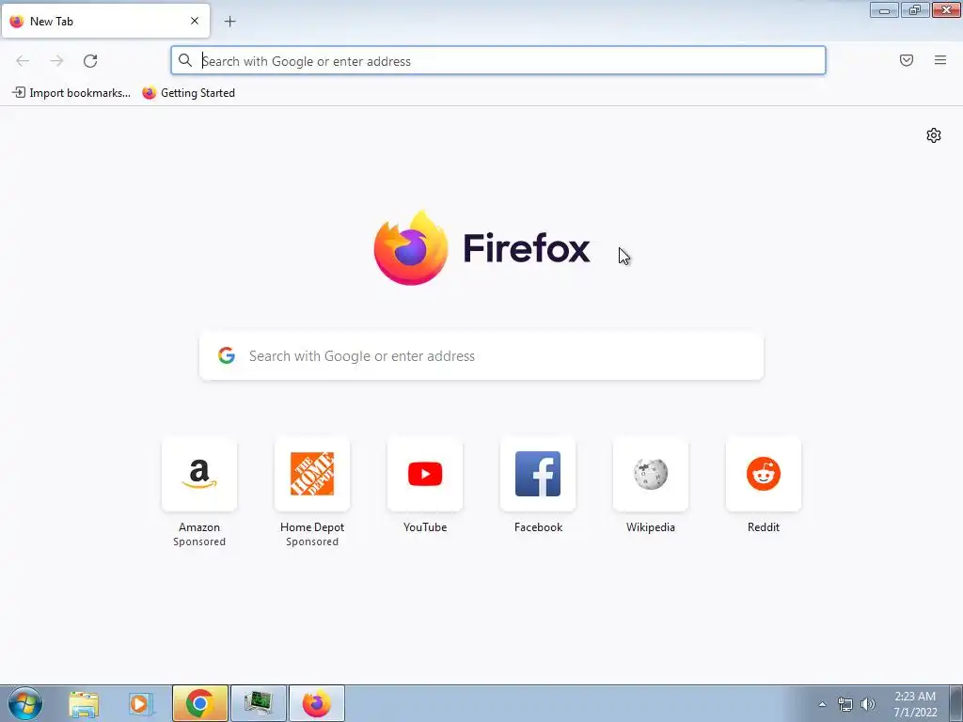Click the magnifier icon in address bar
963x722 pixels.
click(x=185, y=60)
